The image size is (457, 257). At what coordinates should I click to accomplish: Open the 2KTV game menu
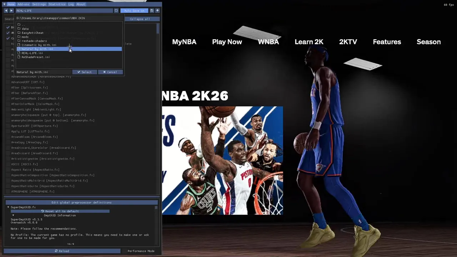point(348,42)
